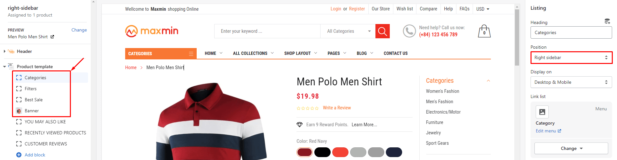Viewport: 617px width, 160px height.
Task: Open the Display on dropdown
Action: pos(571,82)
